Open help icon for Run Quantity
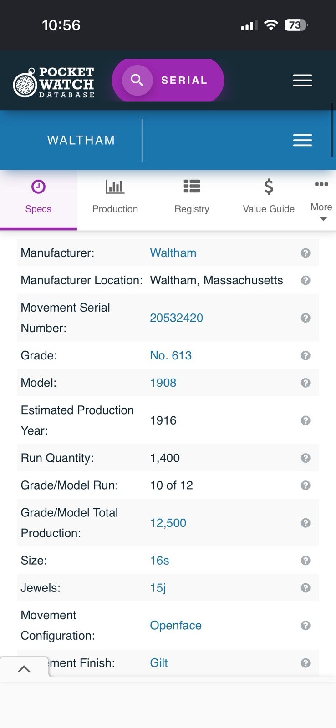336x728 pixels. tap(305, 458)
